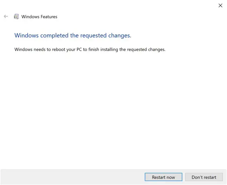This screenshot has height=185, width=227.
Task: Choose Don't restart
Action: coord(204,177)
